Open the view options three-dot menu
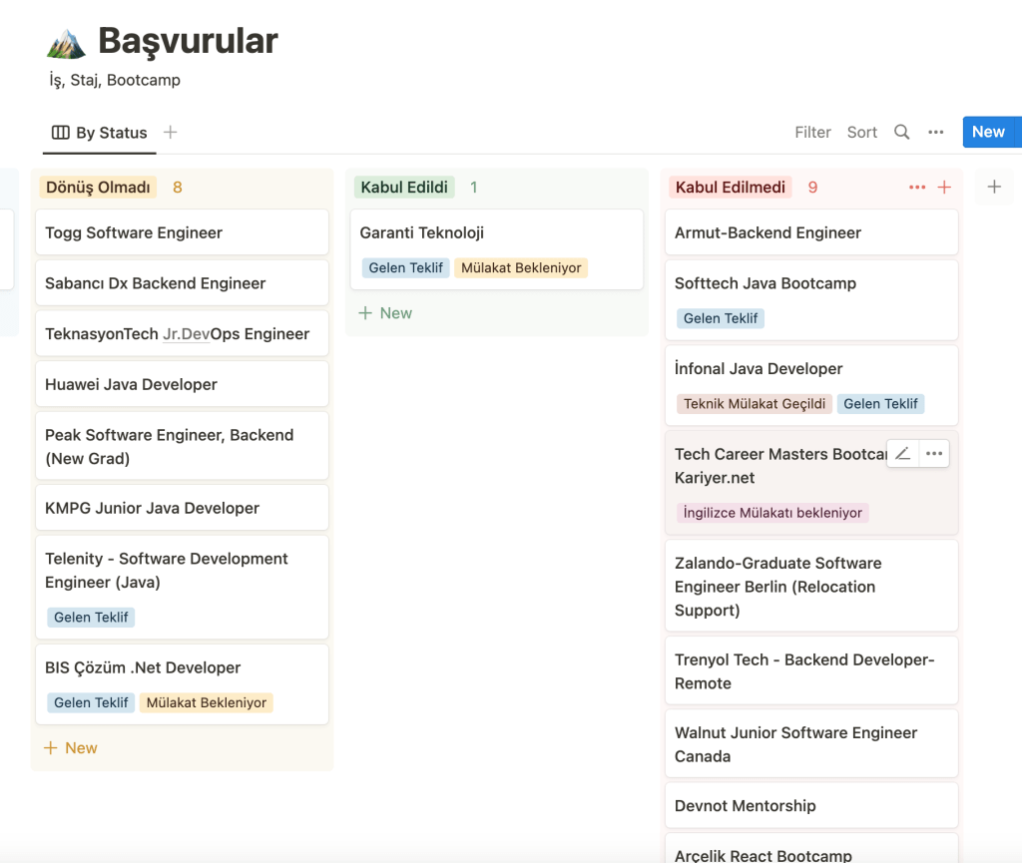The image size is (1022, 863). click(935, 132)
